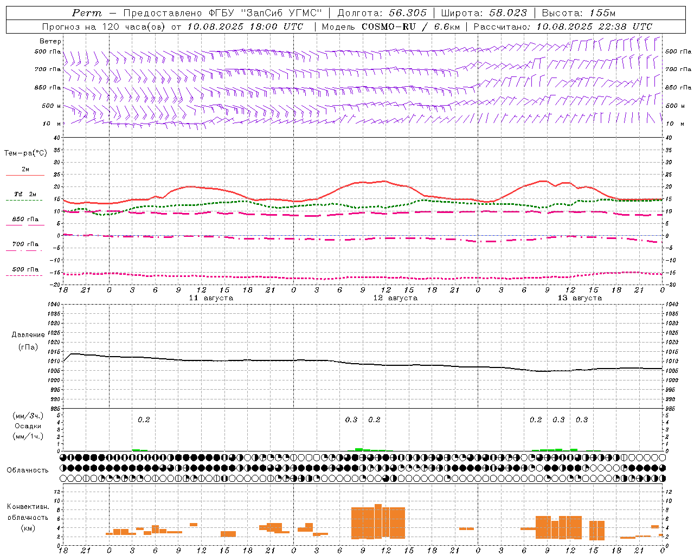Click the '(мм/1ч.)' precipitation unit label
The height and width of the screenshot is (555, 694).
pos(28,436)
